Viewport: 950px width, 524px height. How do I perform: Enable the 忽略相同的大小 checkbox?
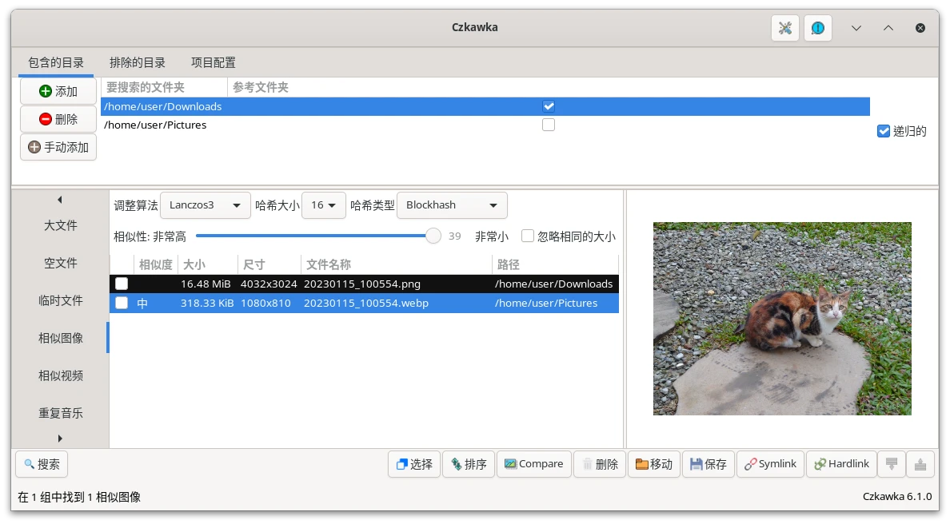tap(528, 236)
